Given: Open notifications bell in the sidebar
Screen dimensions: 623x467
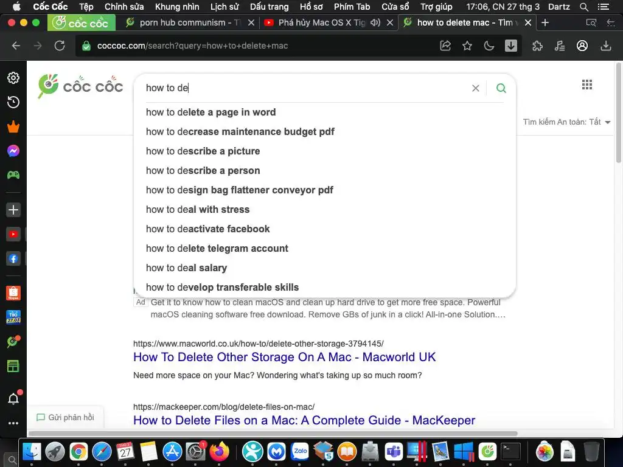Looking at the screenshot, I should tap(13, 398).
